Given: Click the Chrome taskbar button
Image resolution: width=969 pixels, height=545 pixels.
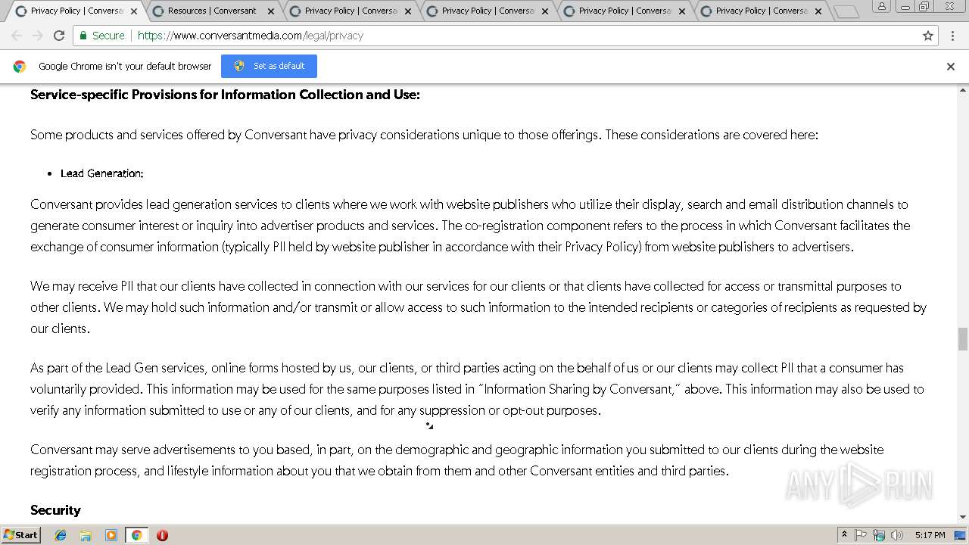Looking at the screenshot, I should [x=136, y=535].
